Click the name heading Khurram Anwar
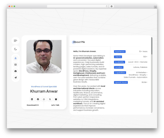This screenshot has width=164, height=138. tap(44, 91)
